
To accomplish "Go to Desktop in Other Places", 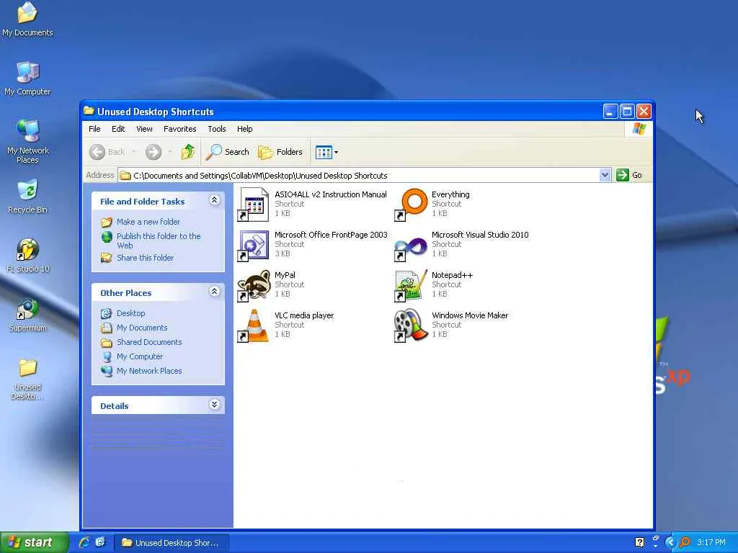I will pyautogui.click(x=131, y=313).
